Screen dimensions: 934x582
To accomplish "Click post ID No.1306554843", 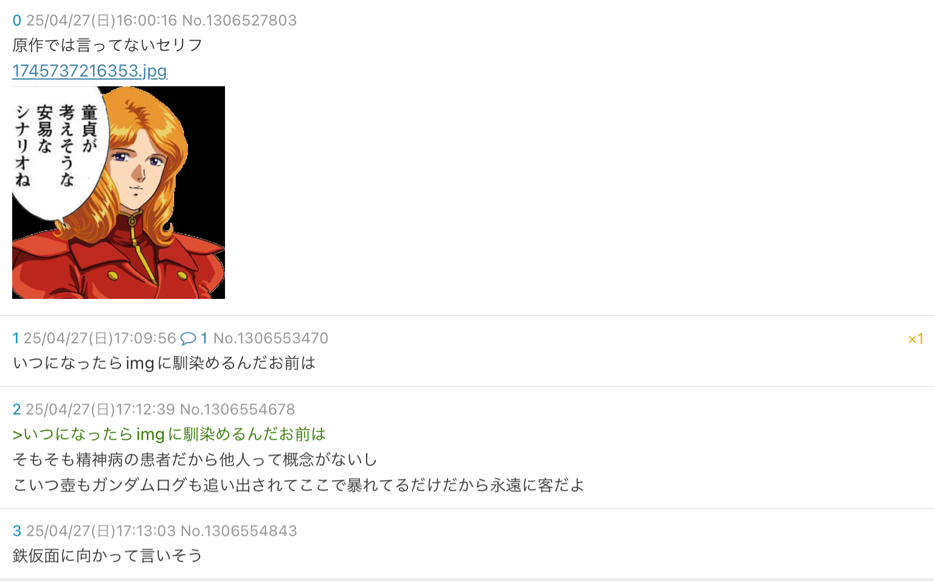I will 239,531.
